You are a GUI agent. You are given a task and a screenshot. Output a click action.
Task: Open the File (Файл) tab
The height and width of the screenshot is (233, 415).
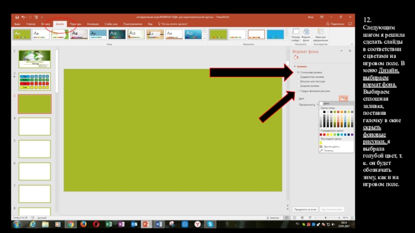(x=17, y=24)
